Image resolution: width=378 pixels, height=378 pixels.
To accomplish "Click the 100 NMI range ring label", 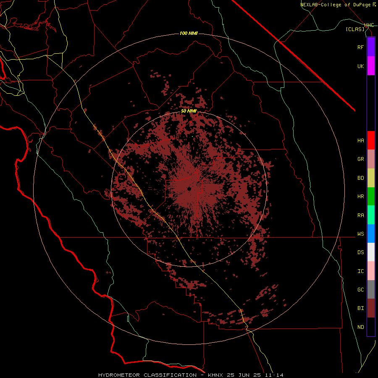I will (x=189, y=33).
